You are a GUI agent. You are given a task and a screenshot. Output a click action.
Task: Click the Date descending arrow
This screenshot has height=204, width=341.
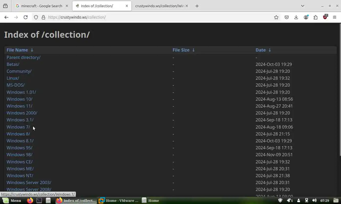[x=270, y=50]
